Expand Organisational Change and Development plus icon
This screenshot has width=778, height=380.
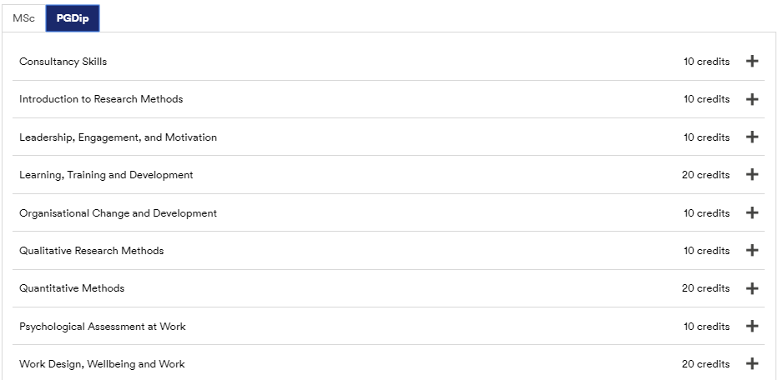tap(752, 212)
